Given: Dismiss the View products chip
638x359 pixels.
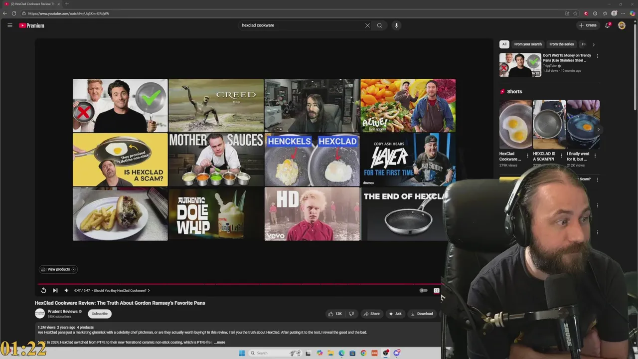Looking at the screenshot, I should click(73, 269).
